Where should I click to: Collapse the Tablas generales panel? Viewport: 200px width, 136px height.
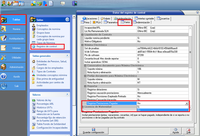(x=67, y=56)
